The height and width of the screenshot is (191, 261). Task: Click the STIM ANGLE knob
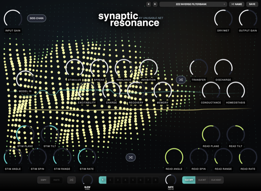point(13,157)
